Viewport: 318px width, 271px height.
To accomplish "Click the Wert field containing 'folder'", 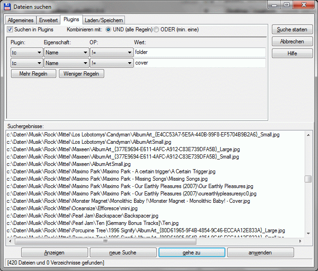I will click(200, 52).
